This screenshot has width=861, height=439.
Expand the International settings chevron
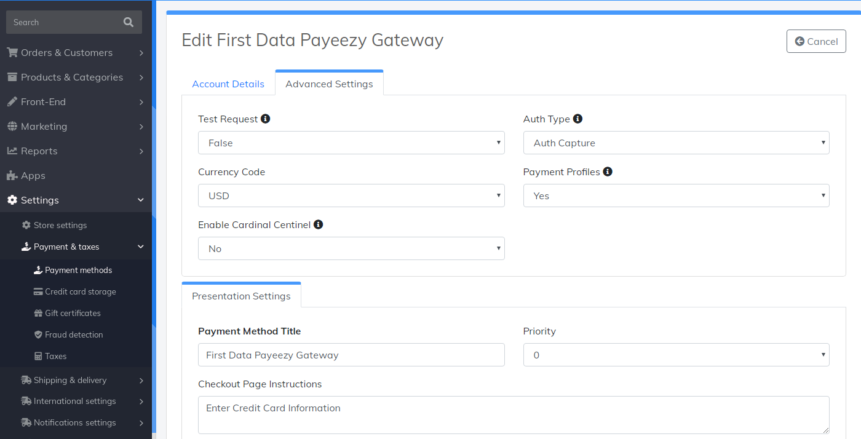tap(141, 401)
